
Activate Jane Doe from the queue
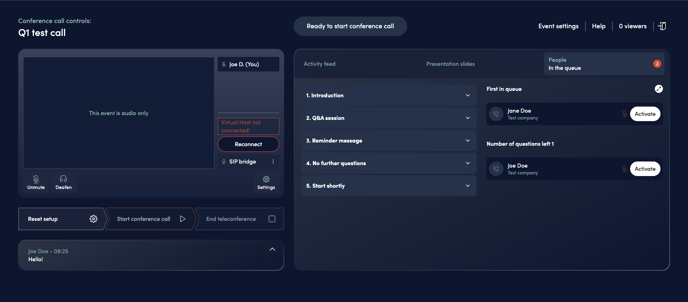645,114
